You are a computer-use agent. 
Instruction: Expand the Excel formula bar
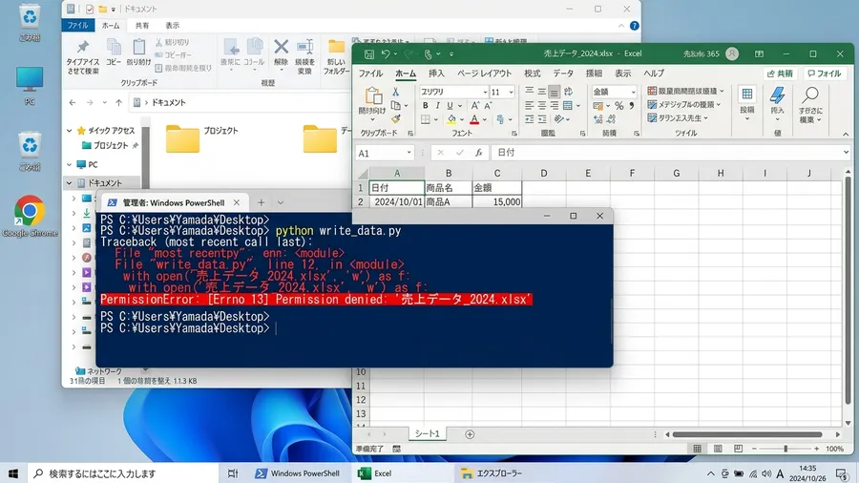(x=847, y=152)
